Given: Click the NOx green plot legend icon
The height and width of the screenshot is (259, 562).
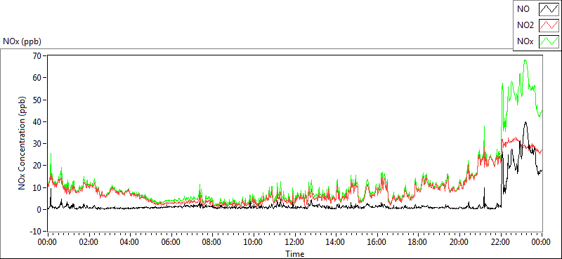Looking at the screenshot, I should click(549, 41).
